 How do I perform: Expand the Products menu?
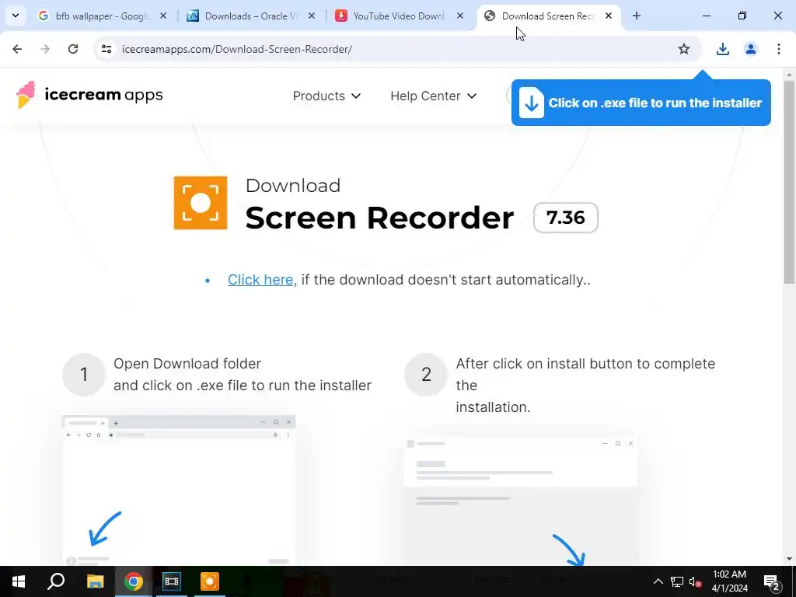(x=326, y=96)
